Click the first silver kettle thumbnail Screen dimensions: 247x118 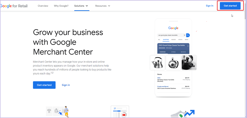pyautogui.click(x=157, y=63)
